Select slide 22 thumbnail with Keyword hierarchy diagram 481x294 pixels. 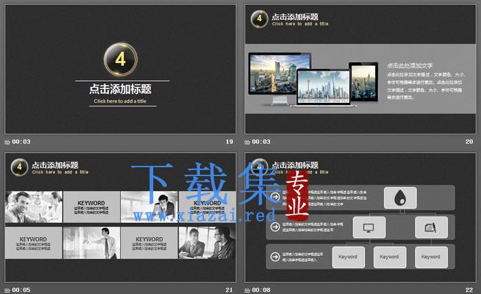coord(360,217)
